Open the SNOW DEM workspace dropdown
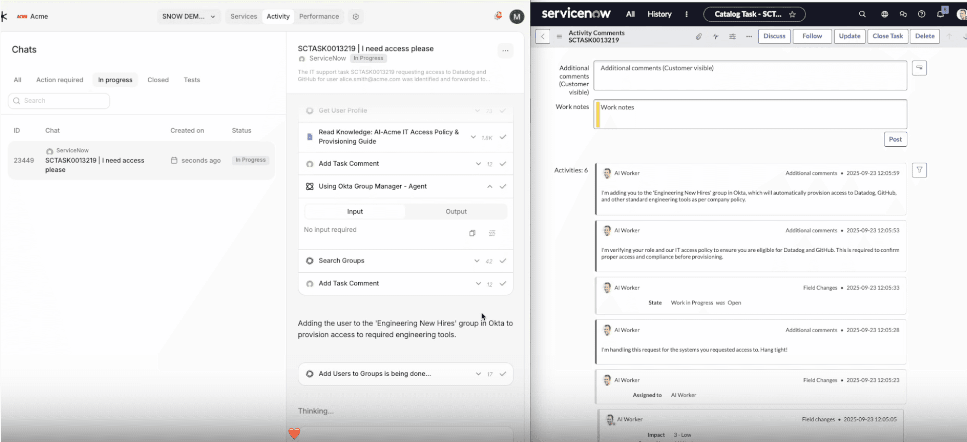Viewport: 967px width, 442px height. pos(189,16)
